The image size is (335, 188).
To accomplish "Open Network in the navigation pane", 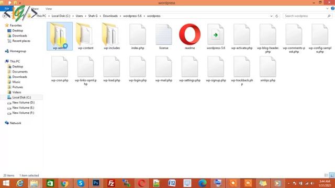I will (x=15, y=123).
